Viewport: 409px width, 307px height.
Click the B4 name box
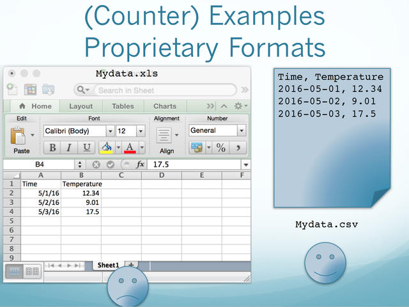click(39, 165)
